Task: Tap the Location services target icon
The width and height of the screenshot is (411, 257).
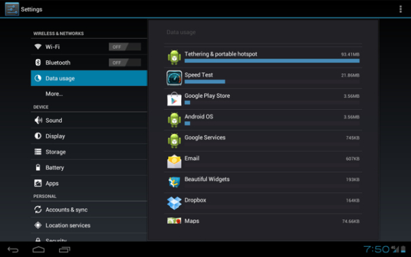Action: [38, 225]
